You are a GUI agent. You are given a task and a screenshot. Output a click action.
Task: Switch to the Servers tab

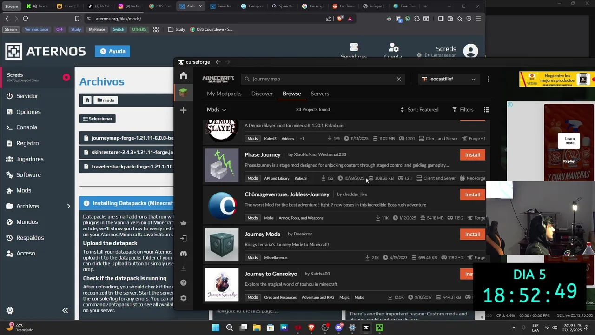[320, 94]
